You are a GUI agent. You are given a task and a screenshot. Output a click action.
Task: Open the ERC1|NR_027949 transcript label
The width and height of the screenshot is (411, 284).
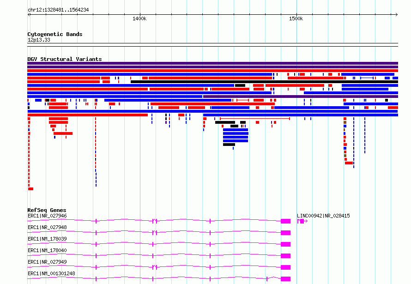click(47, 262)
